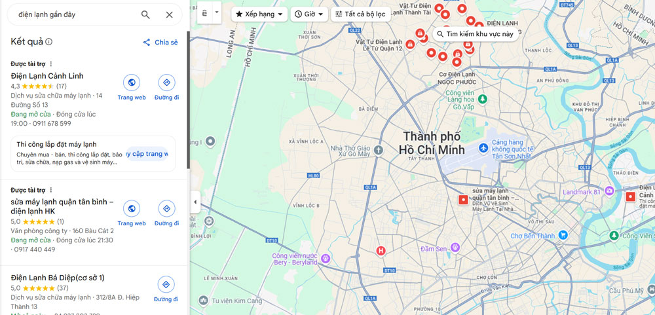Image resolution: width=655 pixels, height=315 pixels.
Task: Click the Tu viện Kim Cang marker
Action: coord(204,300)
